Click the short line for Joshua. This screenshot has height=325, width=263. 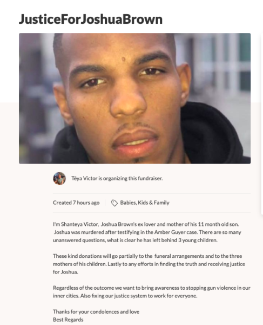click(65, 272)
